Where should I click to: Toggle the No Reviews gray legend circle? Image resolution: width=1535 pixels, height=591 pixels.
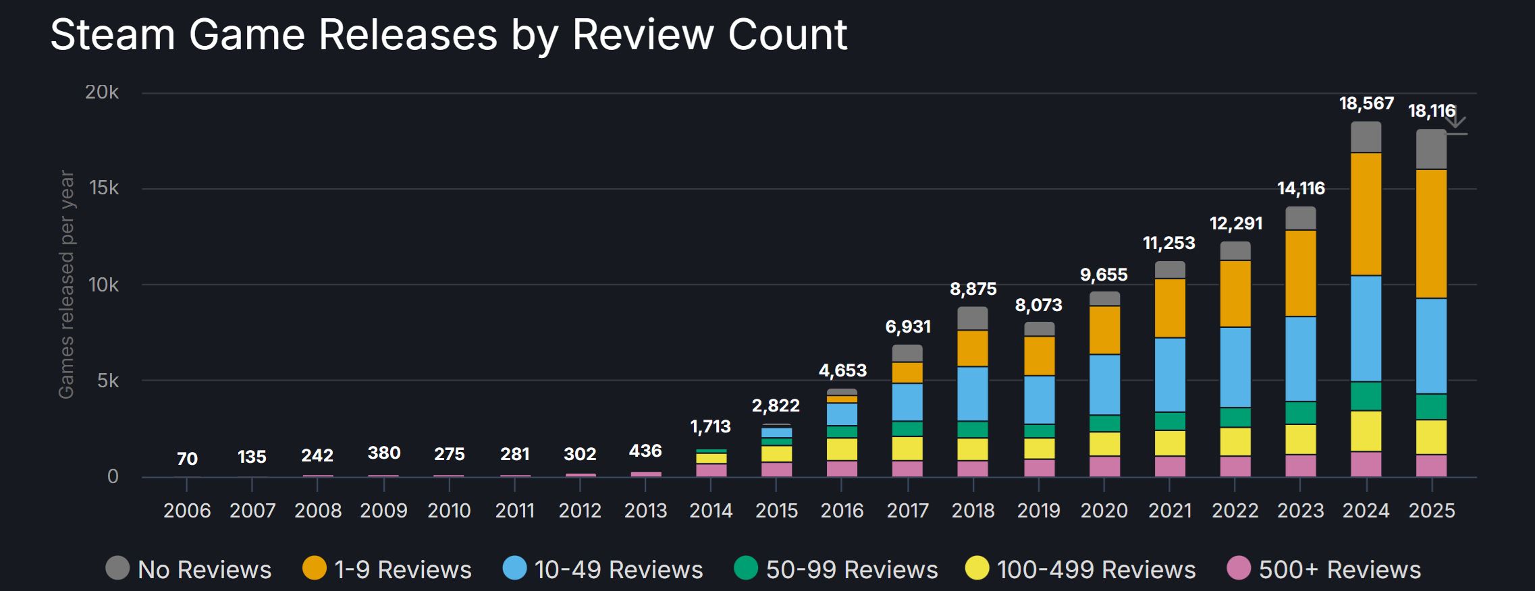[x=117, y=568]
